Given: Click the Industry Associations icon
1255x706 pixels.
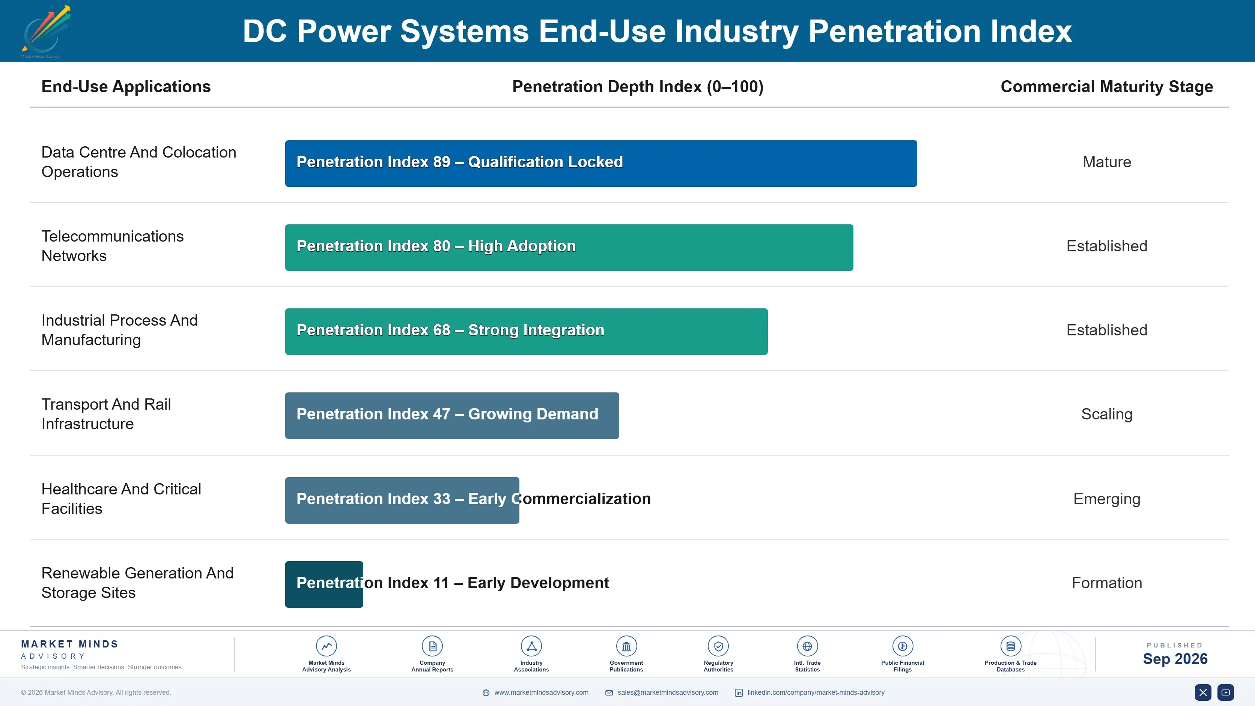Looking at the screenshot, I should pyautogui.click(x=531, y=646).
